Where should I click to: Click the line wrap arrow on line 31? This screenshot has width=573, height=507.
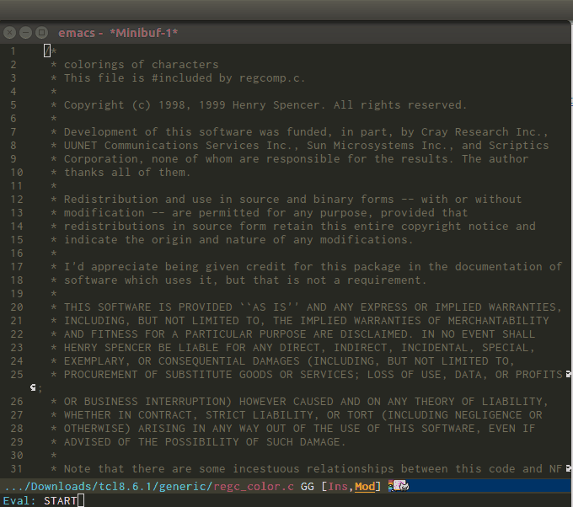(x=568, y=468)
